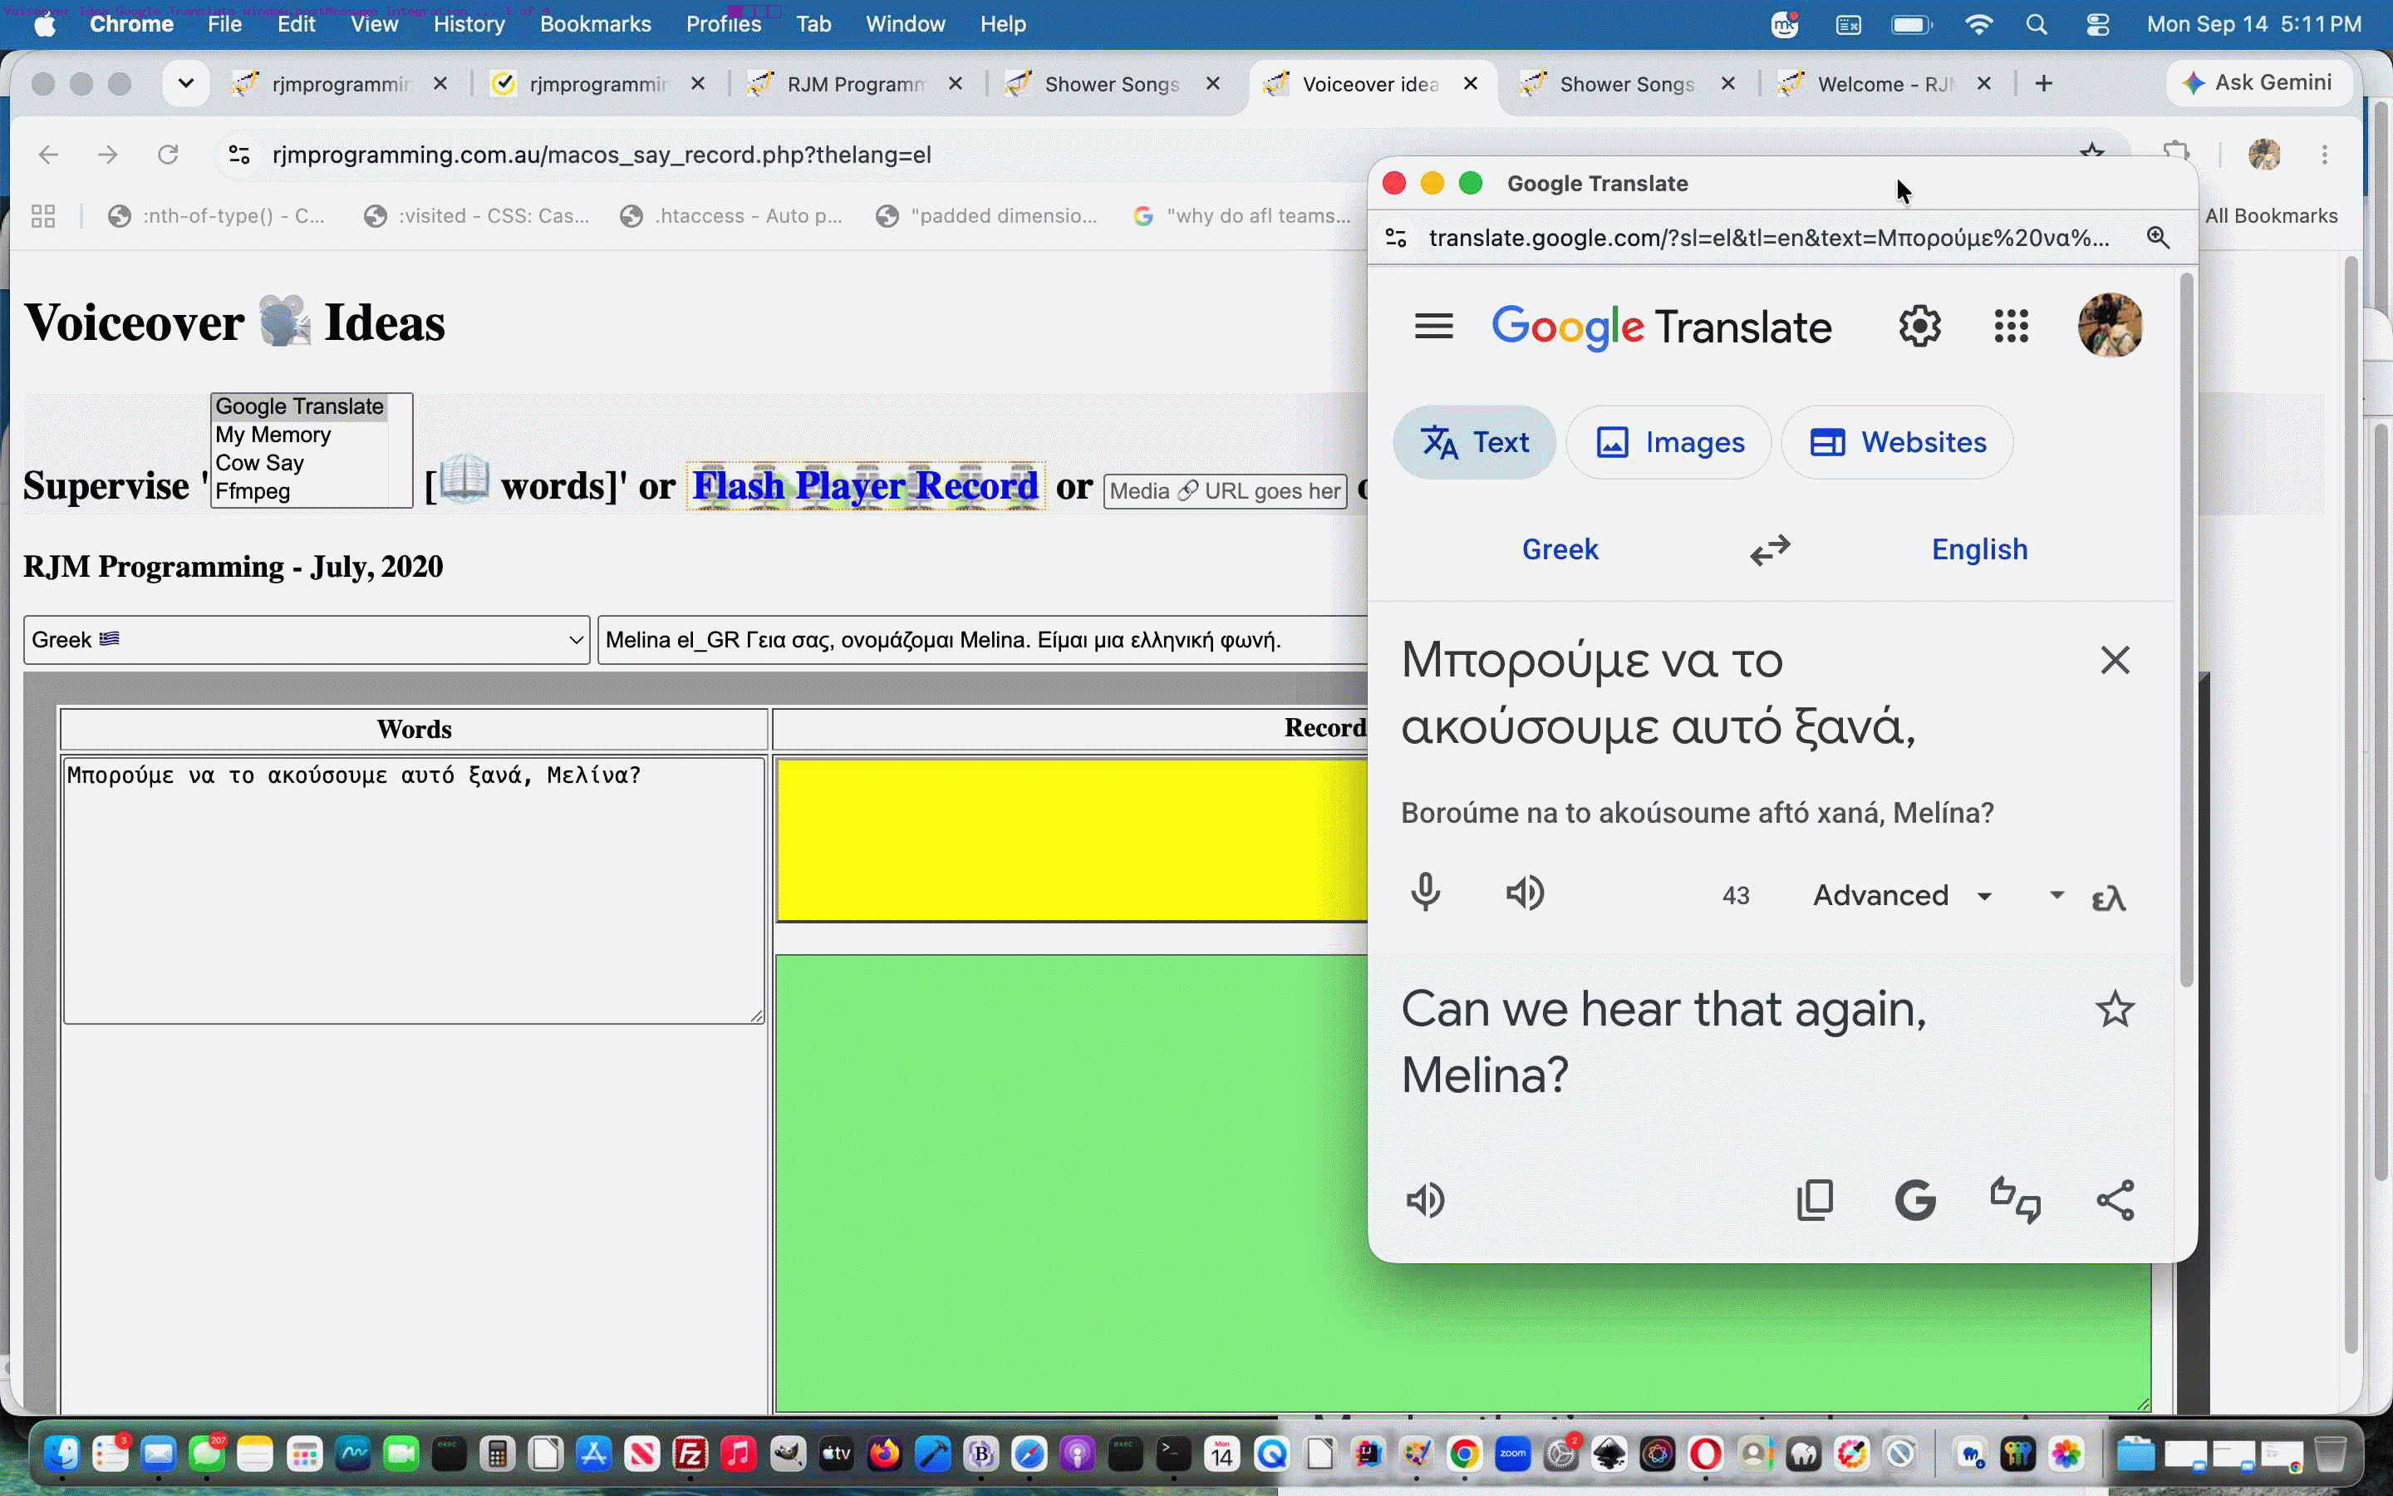Viewport: 2393px width, 1496px height.
Task: Save translation with the star icon
Action: pyautogui.click(x=2114, y=1009)
